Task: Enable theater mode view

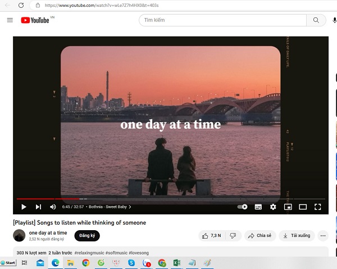Action: pyautogui.click(x=303, y=207)
